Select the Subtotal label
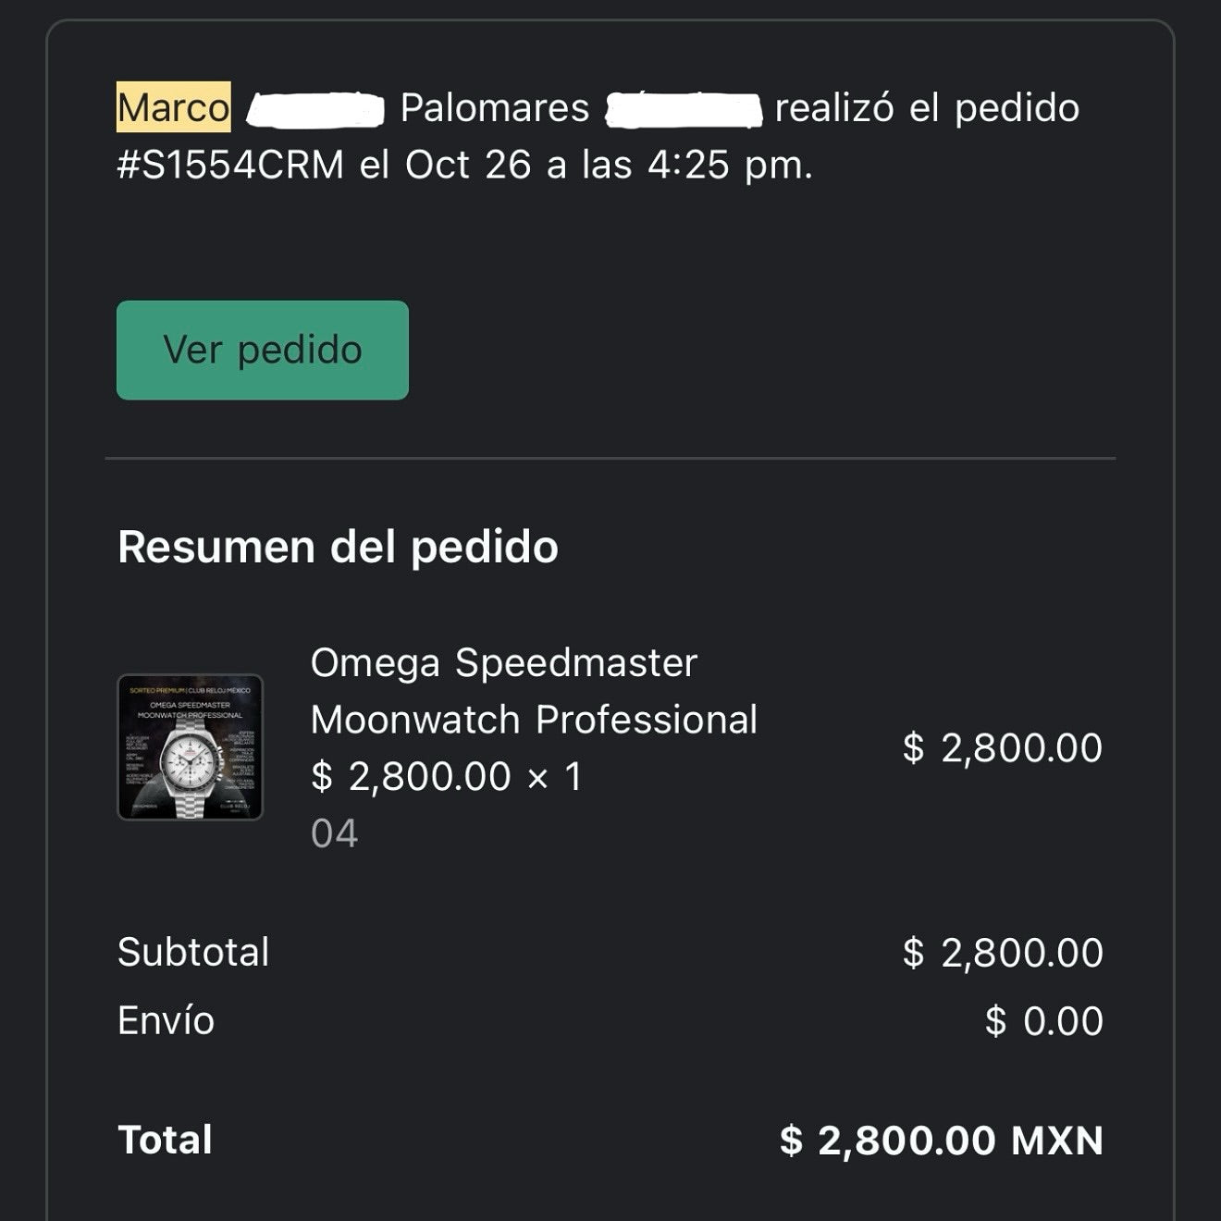1221x1221 pixels. (193, 952)
